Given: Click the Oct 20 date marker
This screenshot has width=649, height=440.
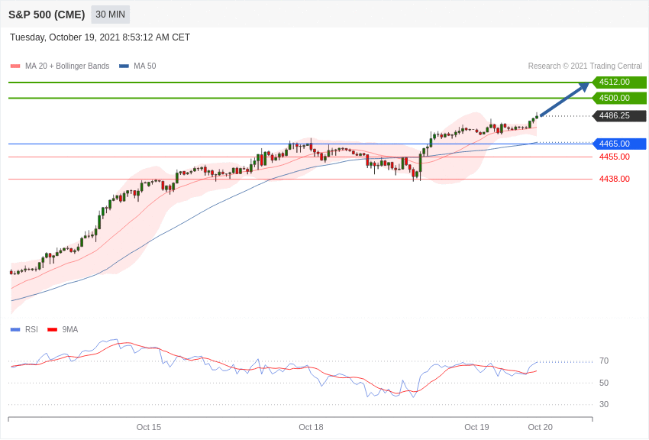Looking at the screenshot, I should tap(540, 427).
